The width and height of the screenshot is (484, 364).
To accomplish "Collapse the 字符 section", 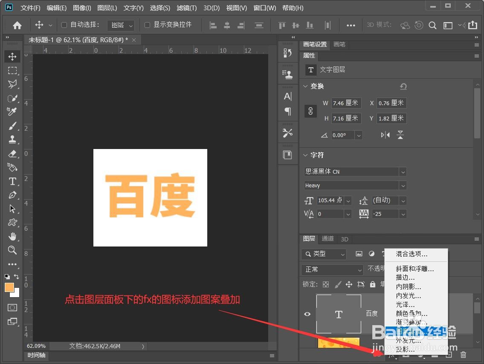I will click(305, 155).
